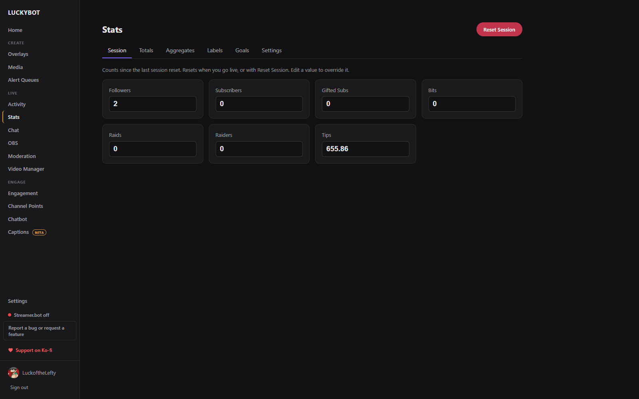Open the Goals tab

coord(242,50)
